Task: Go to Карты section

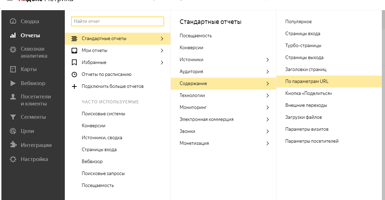Action: click(x=29, y=69)
